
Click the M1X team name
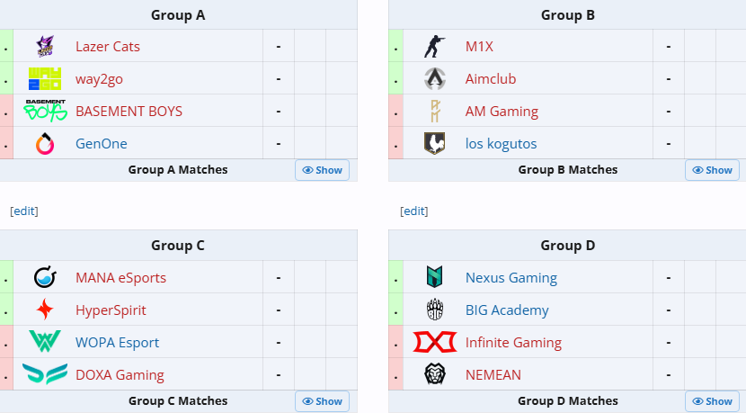[479, 47]
